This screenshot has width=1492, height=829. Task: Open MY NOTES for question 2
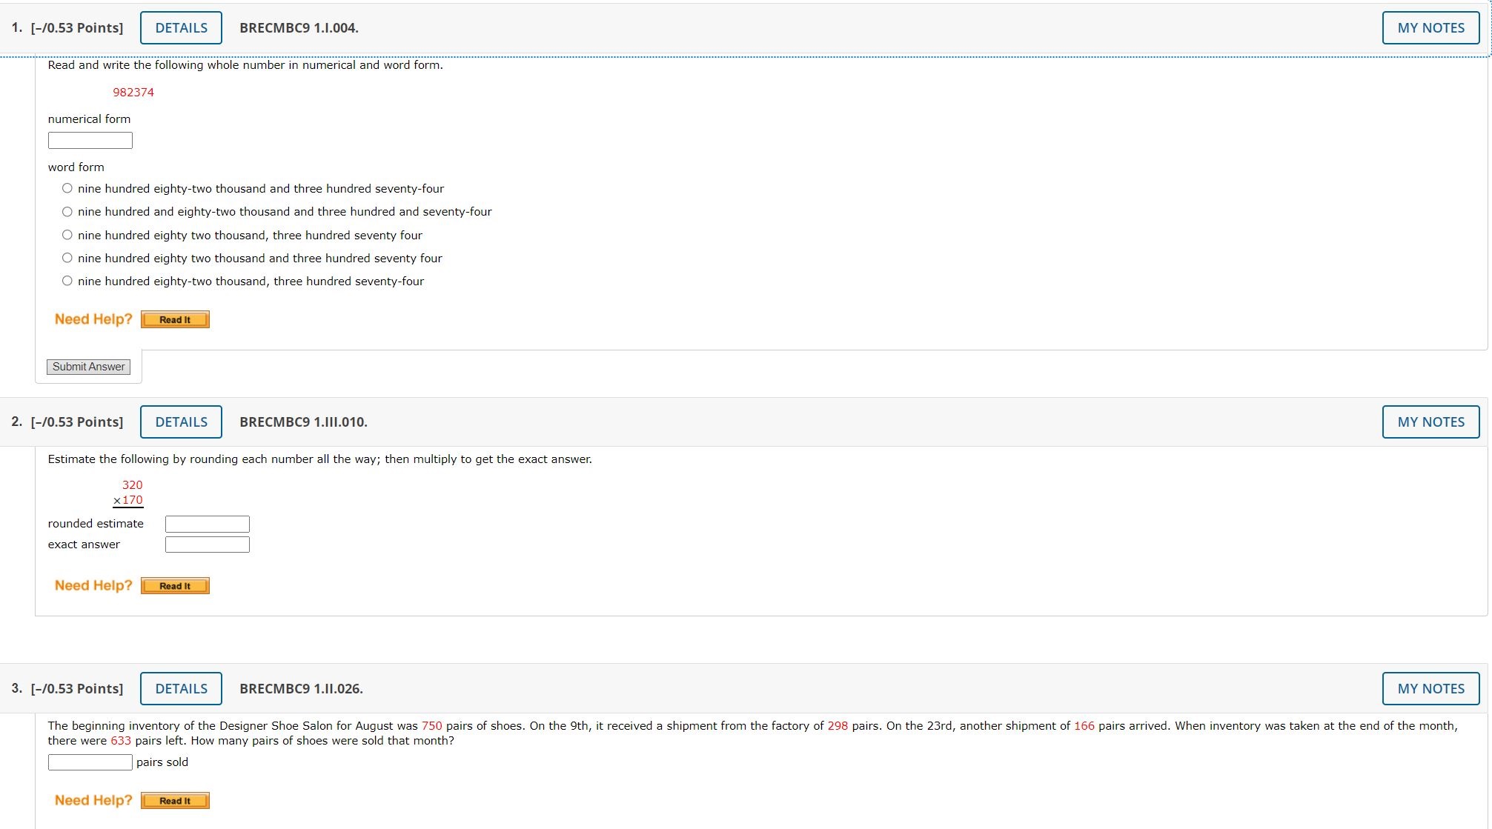pos(1430,422)
